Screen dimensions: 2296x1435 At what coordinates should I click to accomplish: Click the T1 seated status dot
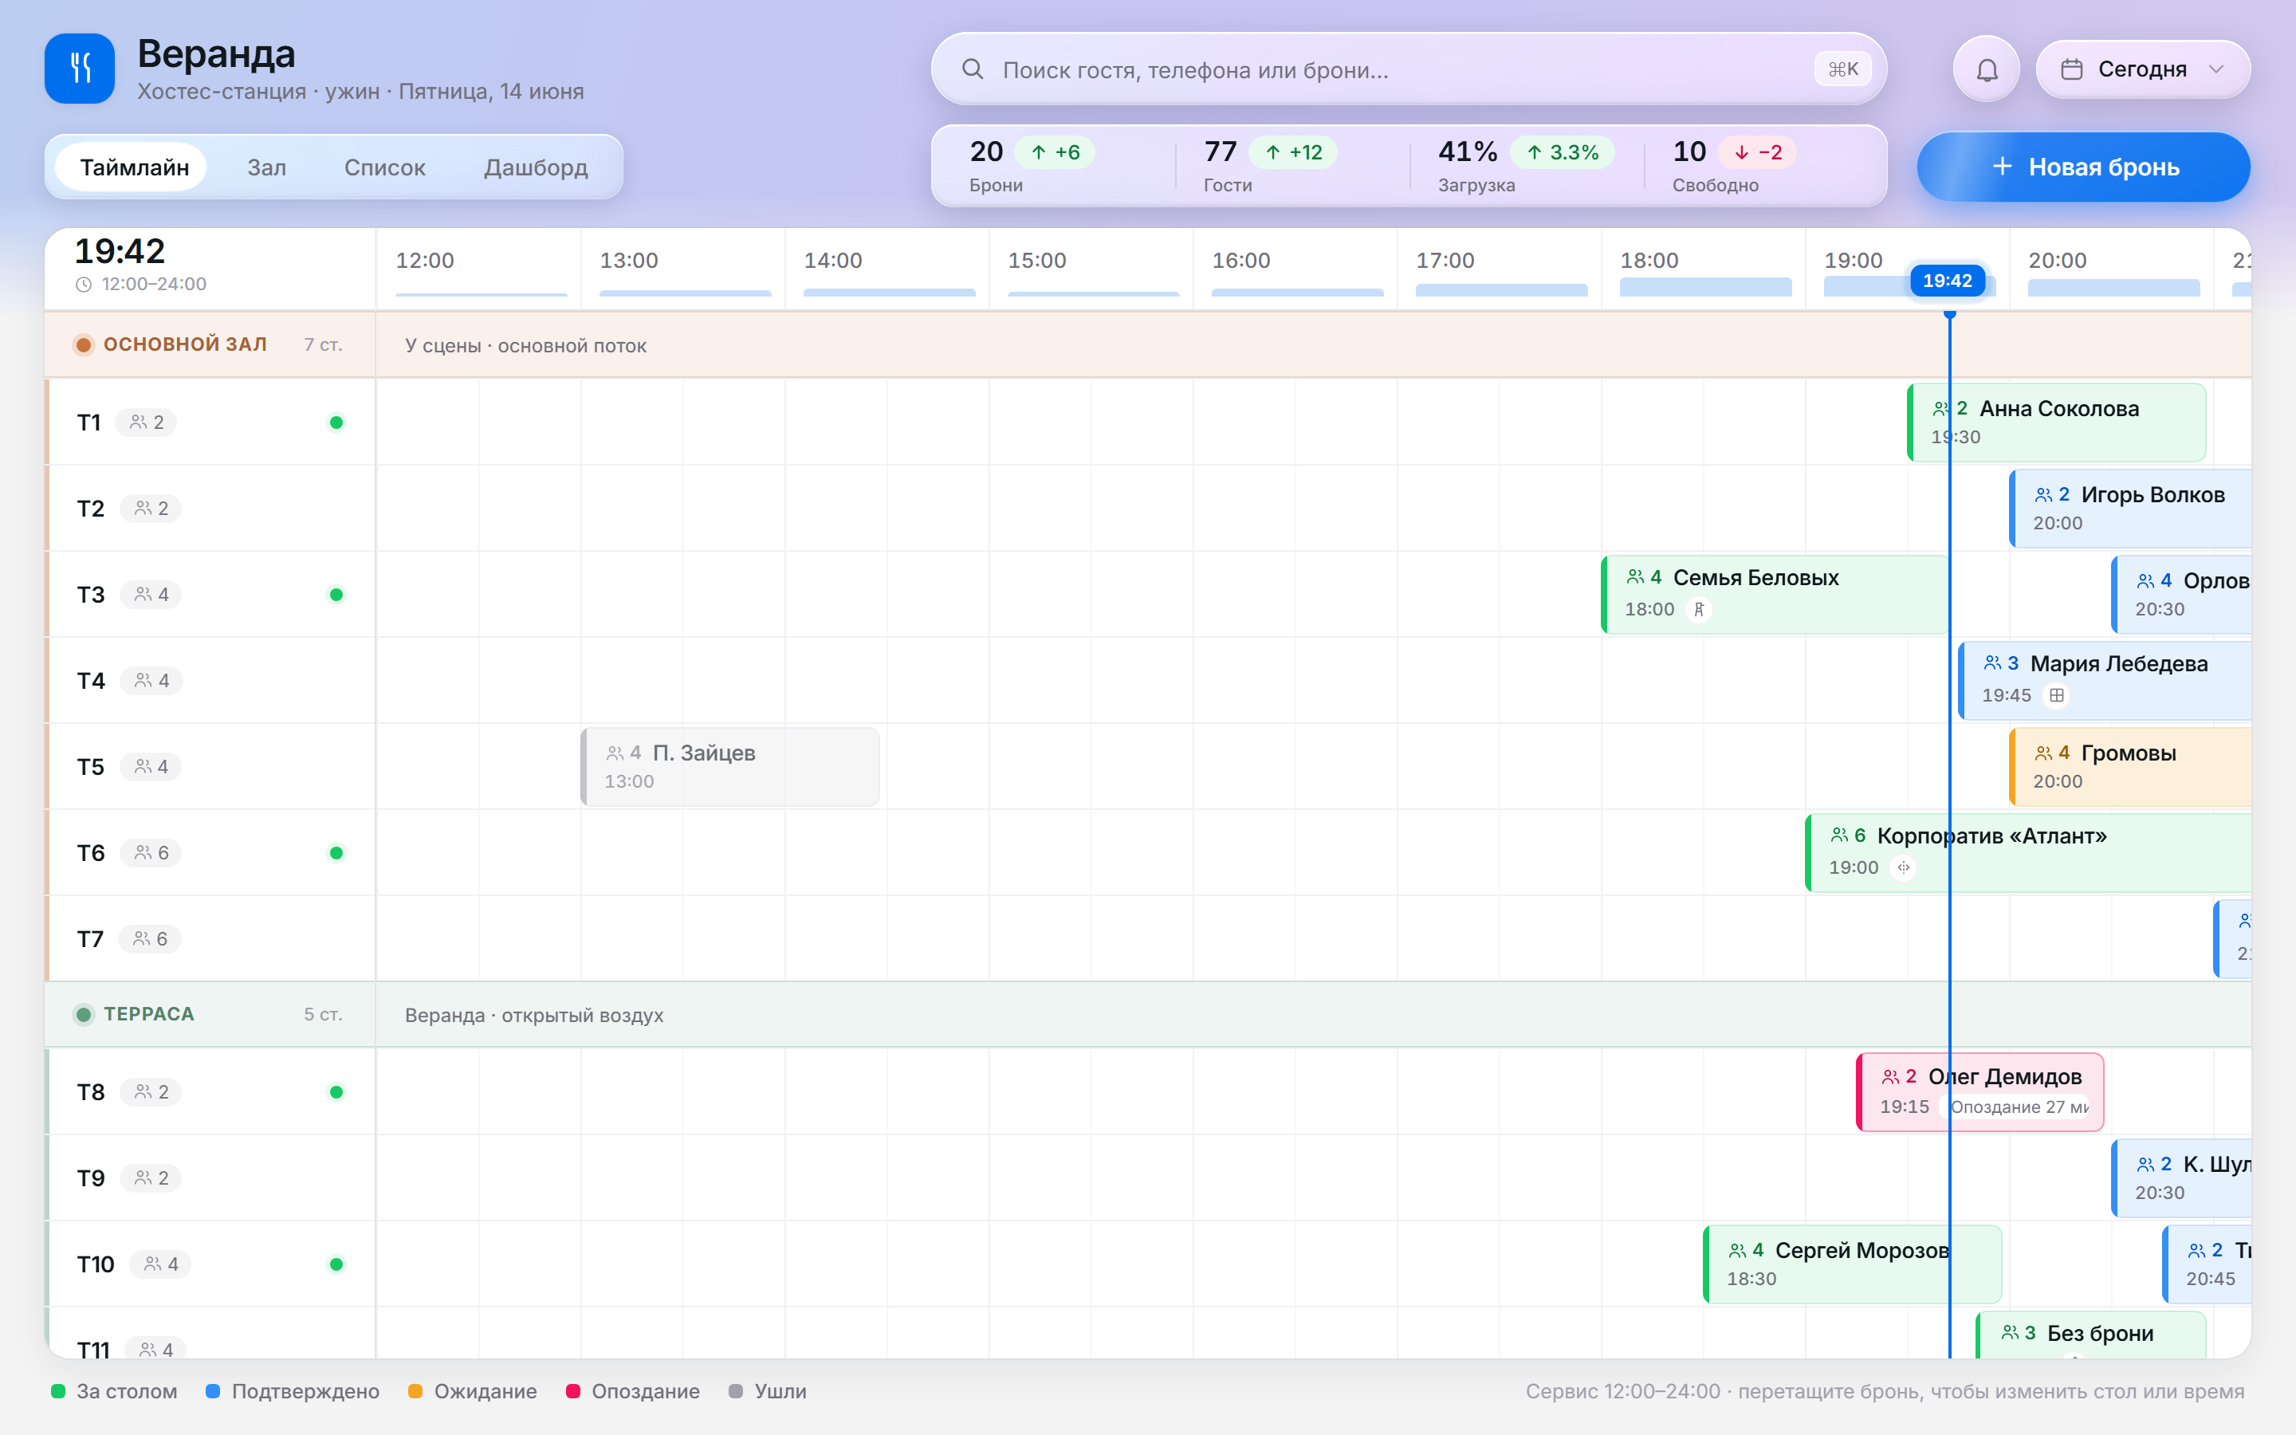tap(336, 423)
